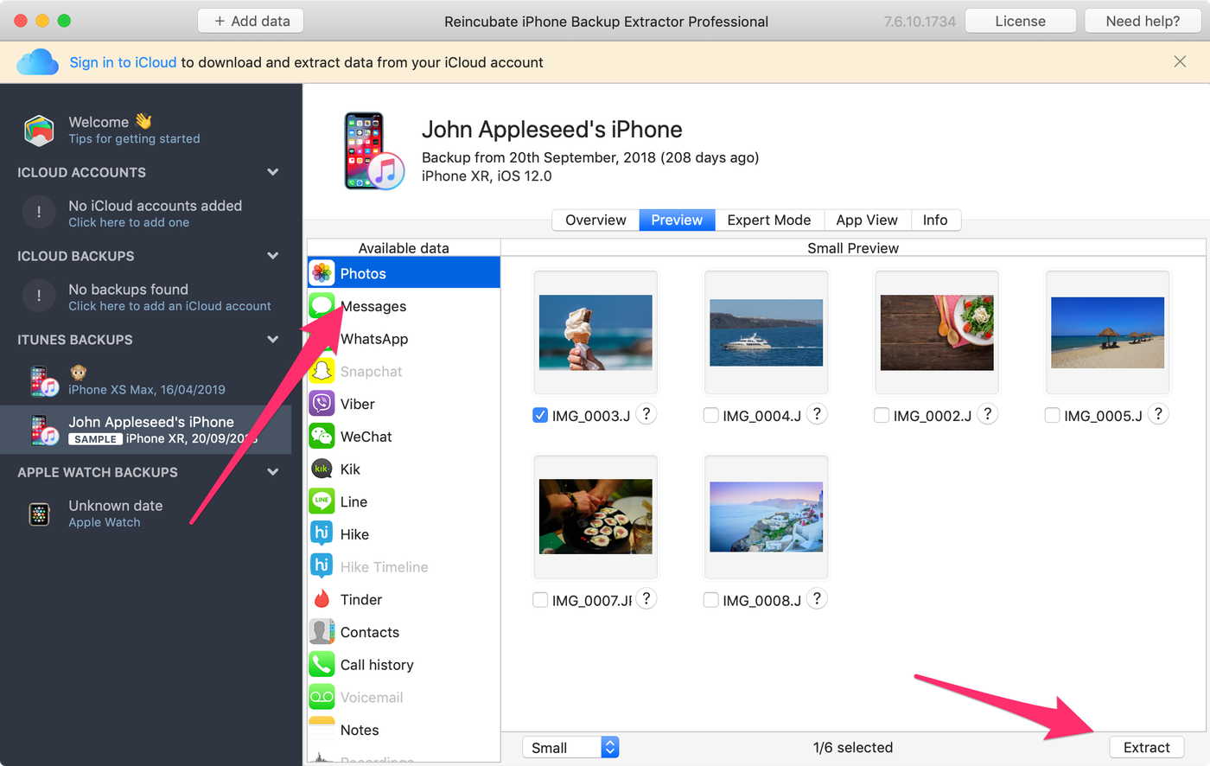This screenshot has width=1210, height=766.
Task: Open the sailing yacht photo thumbnail
Action: 766,333
